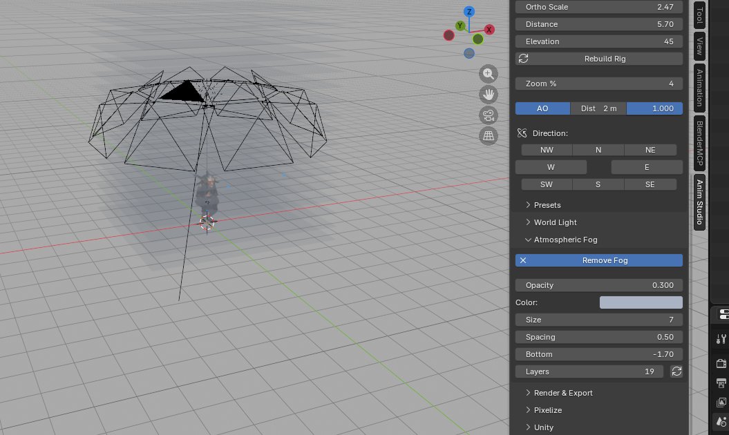Open the Animation sidebar tab
The image size is (729, 435).
pyautogui.click(x=699, y=88)
